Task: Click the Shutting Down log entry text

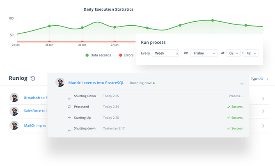Action: click(x=85, y=96)
